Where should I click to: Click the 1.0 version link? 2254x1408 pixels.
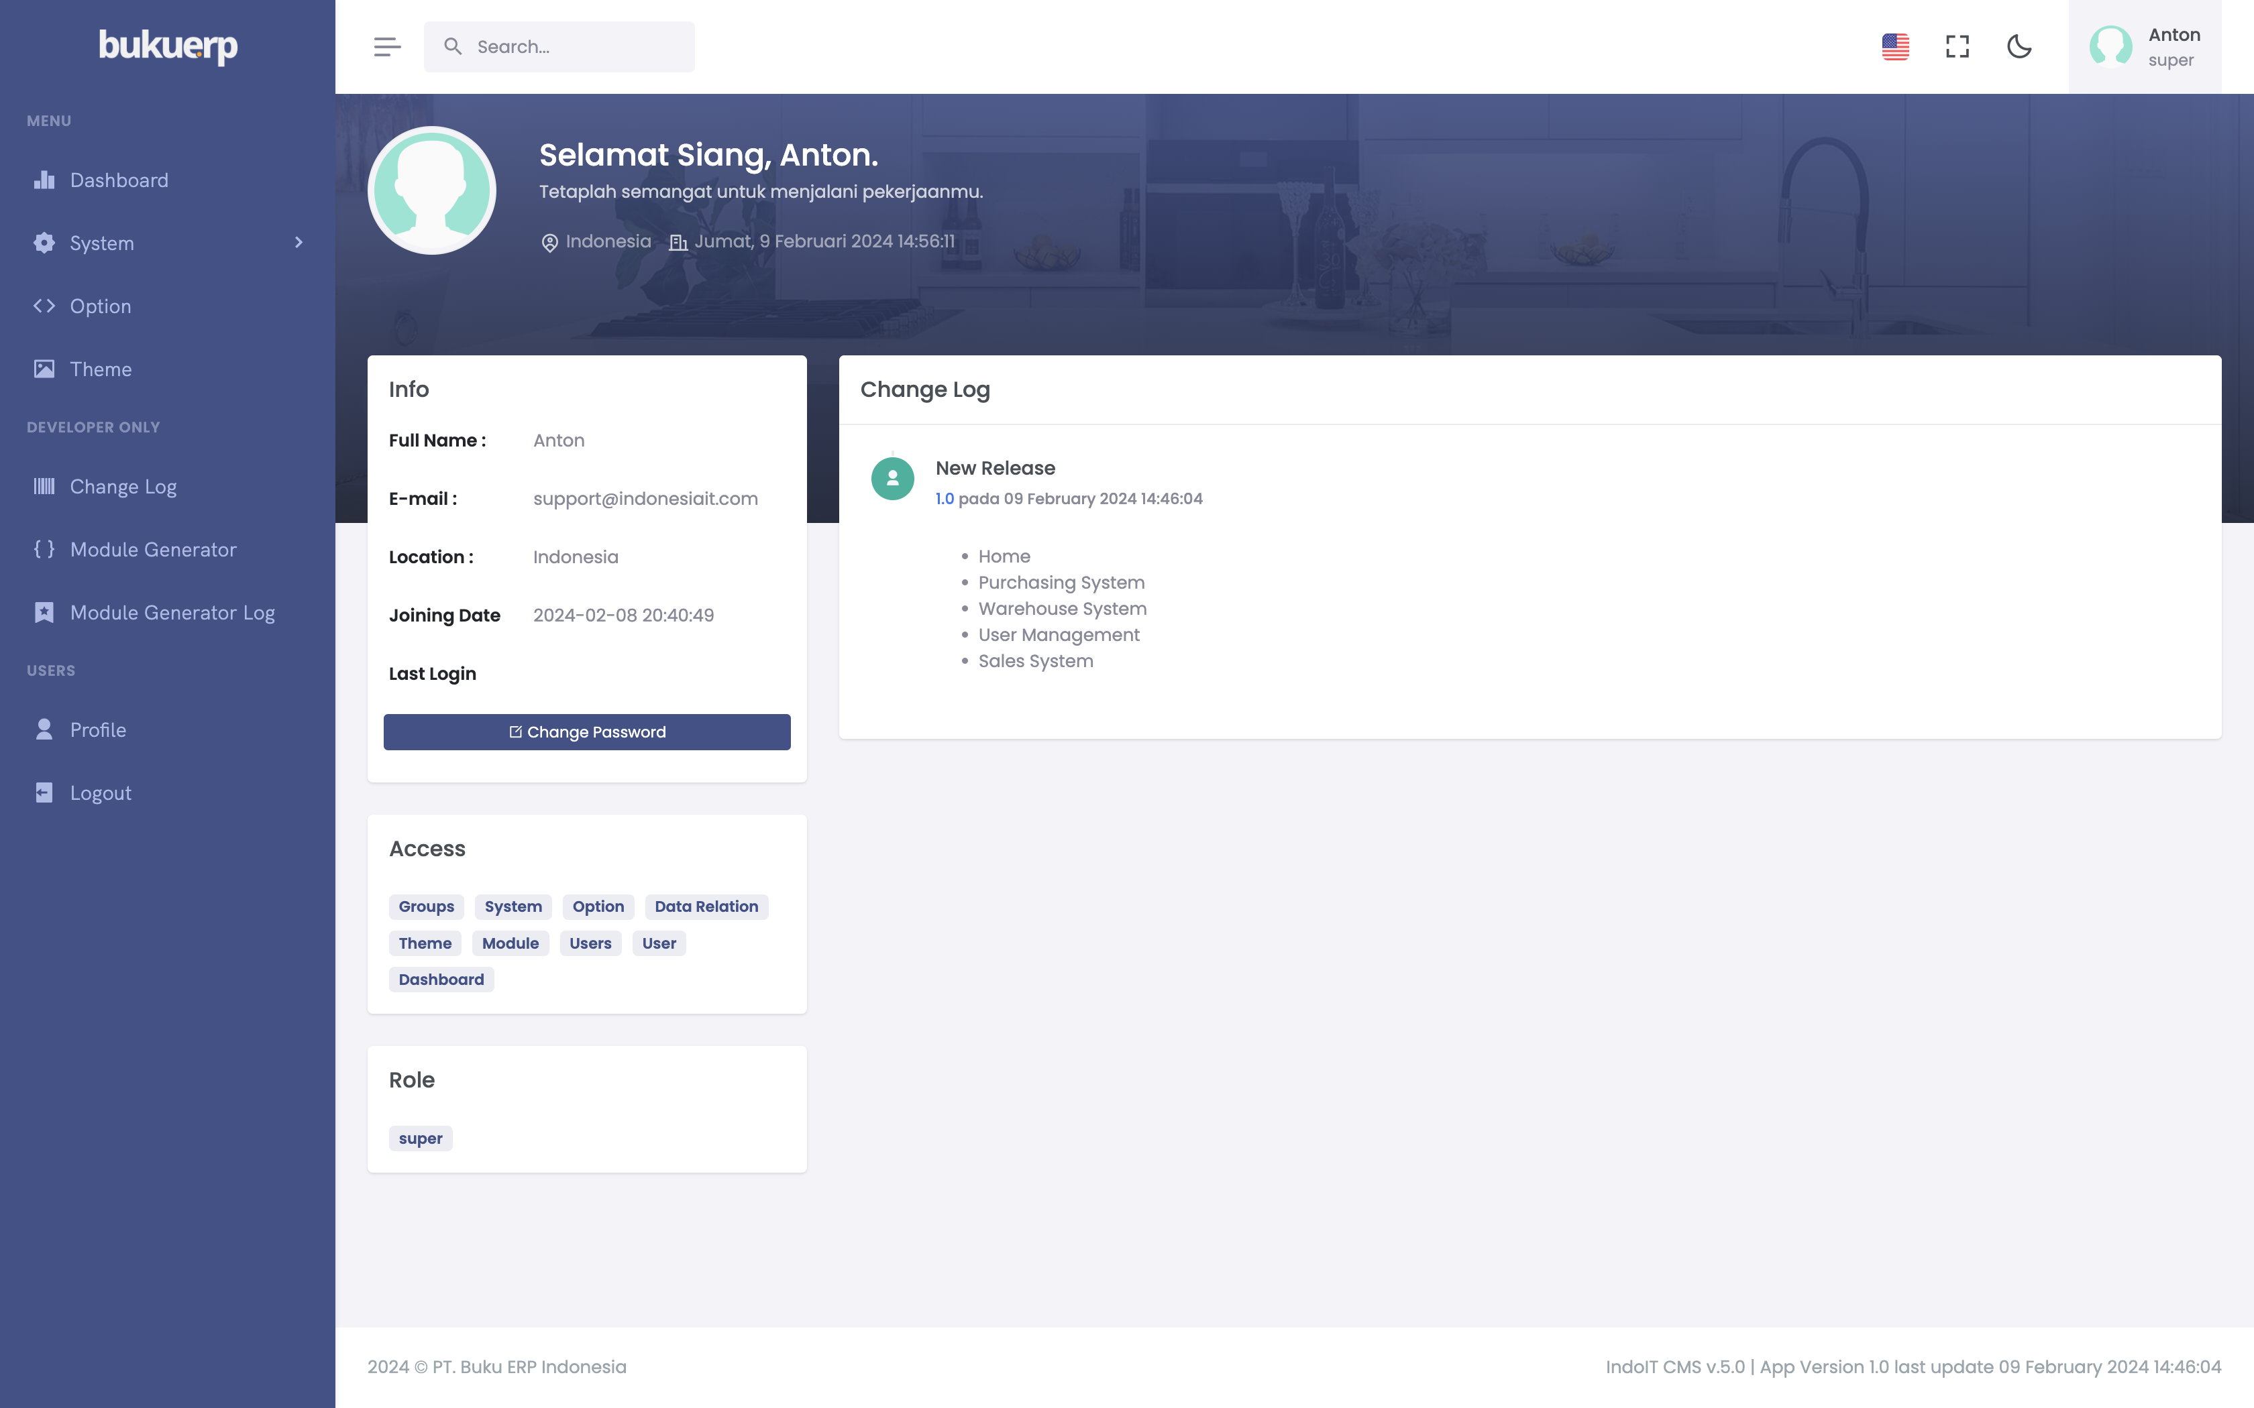945,499
